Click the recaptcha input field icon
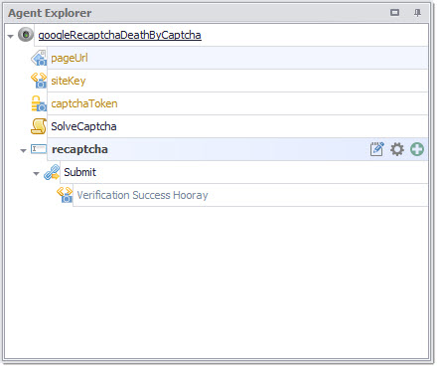The width and height of the screenshot is (438, 368). tap(39, 149)
